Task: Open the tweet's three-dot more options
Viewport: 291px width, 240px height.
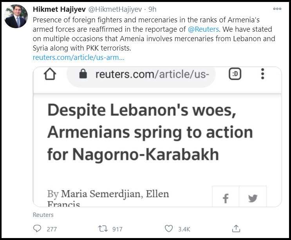Action: pos(277,9)
